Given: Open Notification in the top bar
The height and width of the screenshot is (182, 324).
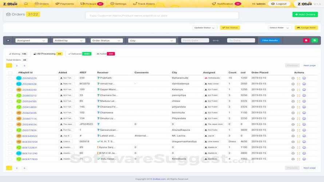Looking at the screenshot, I should pyautogui.click(x=226, y=4).
